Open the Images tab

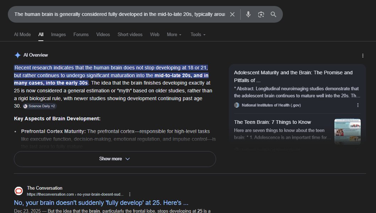(x=58, y=35)
